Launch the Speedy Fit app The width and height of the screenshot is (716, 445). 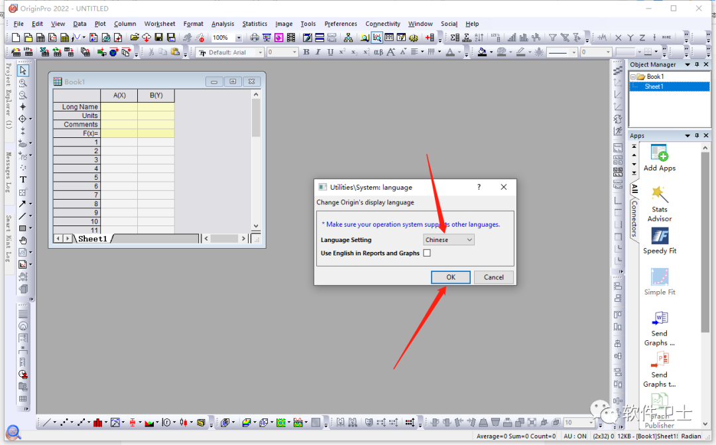tap(660, 241)
